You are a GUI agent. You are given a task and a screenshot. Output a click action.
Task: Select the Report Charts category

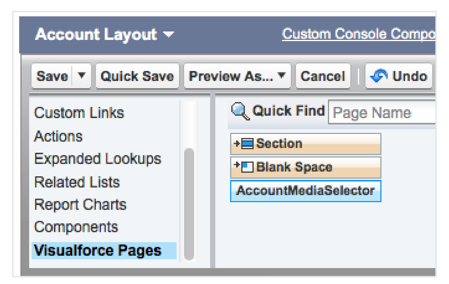(80, 205)
